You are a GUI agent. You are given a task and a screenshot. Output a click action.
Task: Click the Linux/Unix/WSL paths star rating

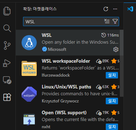click(x=115, y=87)
